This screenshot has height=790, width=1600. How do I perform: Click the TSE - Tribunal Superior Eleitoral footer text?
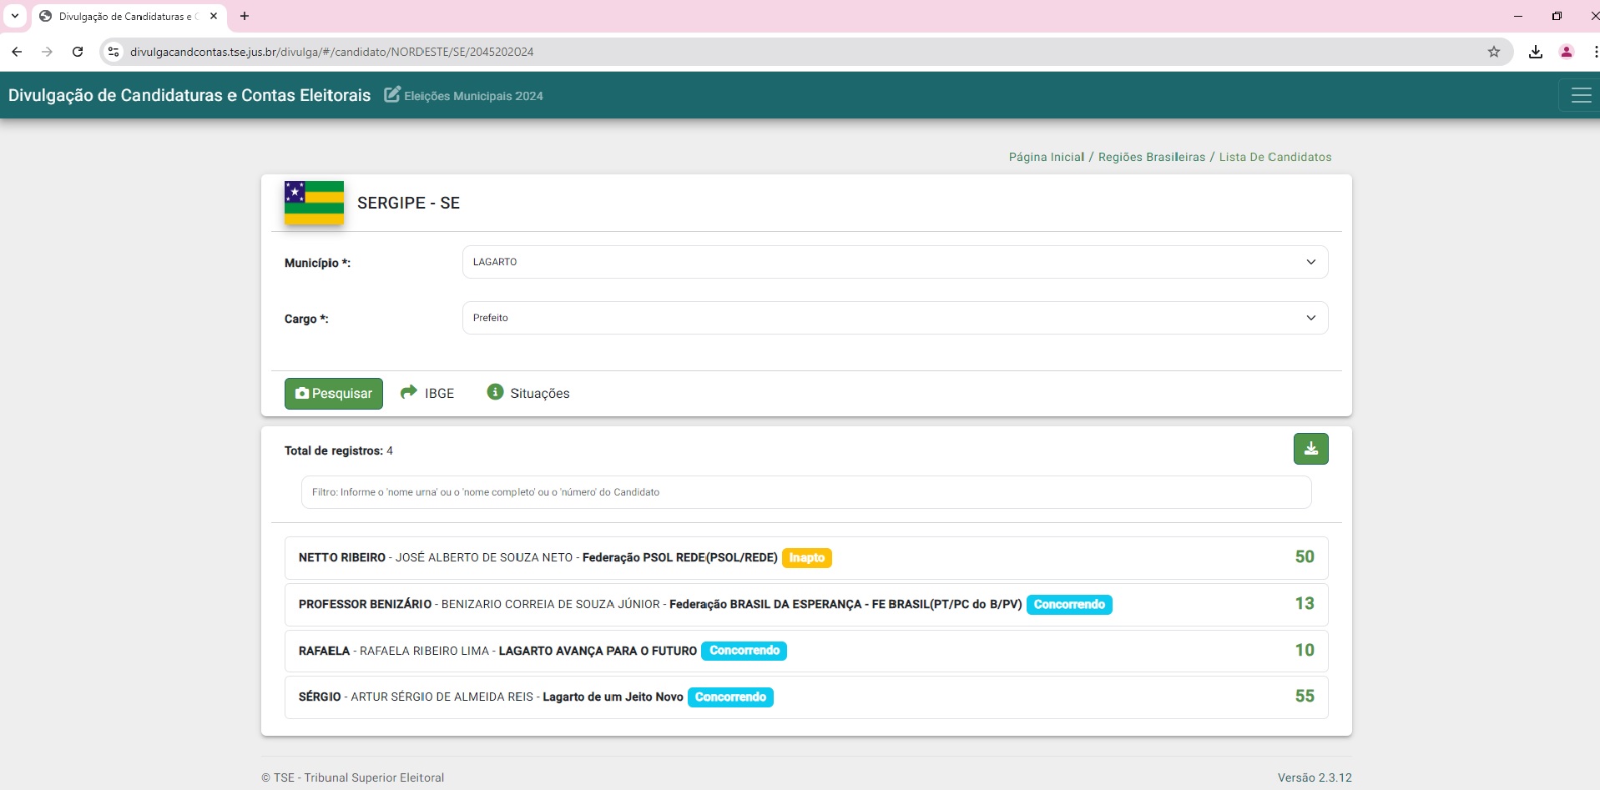[353, 777]
